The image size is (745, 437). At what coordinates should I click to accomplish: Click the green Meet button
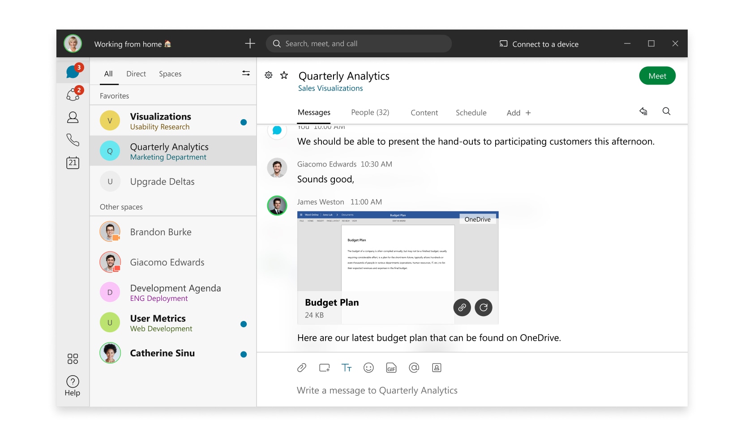tap(657, 76)
